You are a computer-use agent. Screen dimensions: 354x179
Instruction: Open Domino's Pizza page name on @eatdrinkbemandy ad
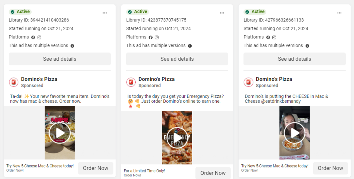(x=274, y=79)
